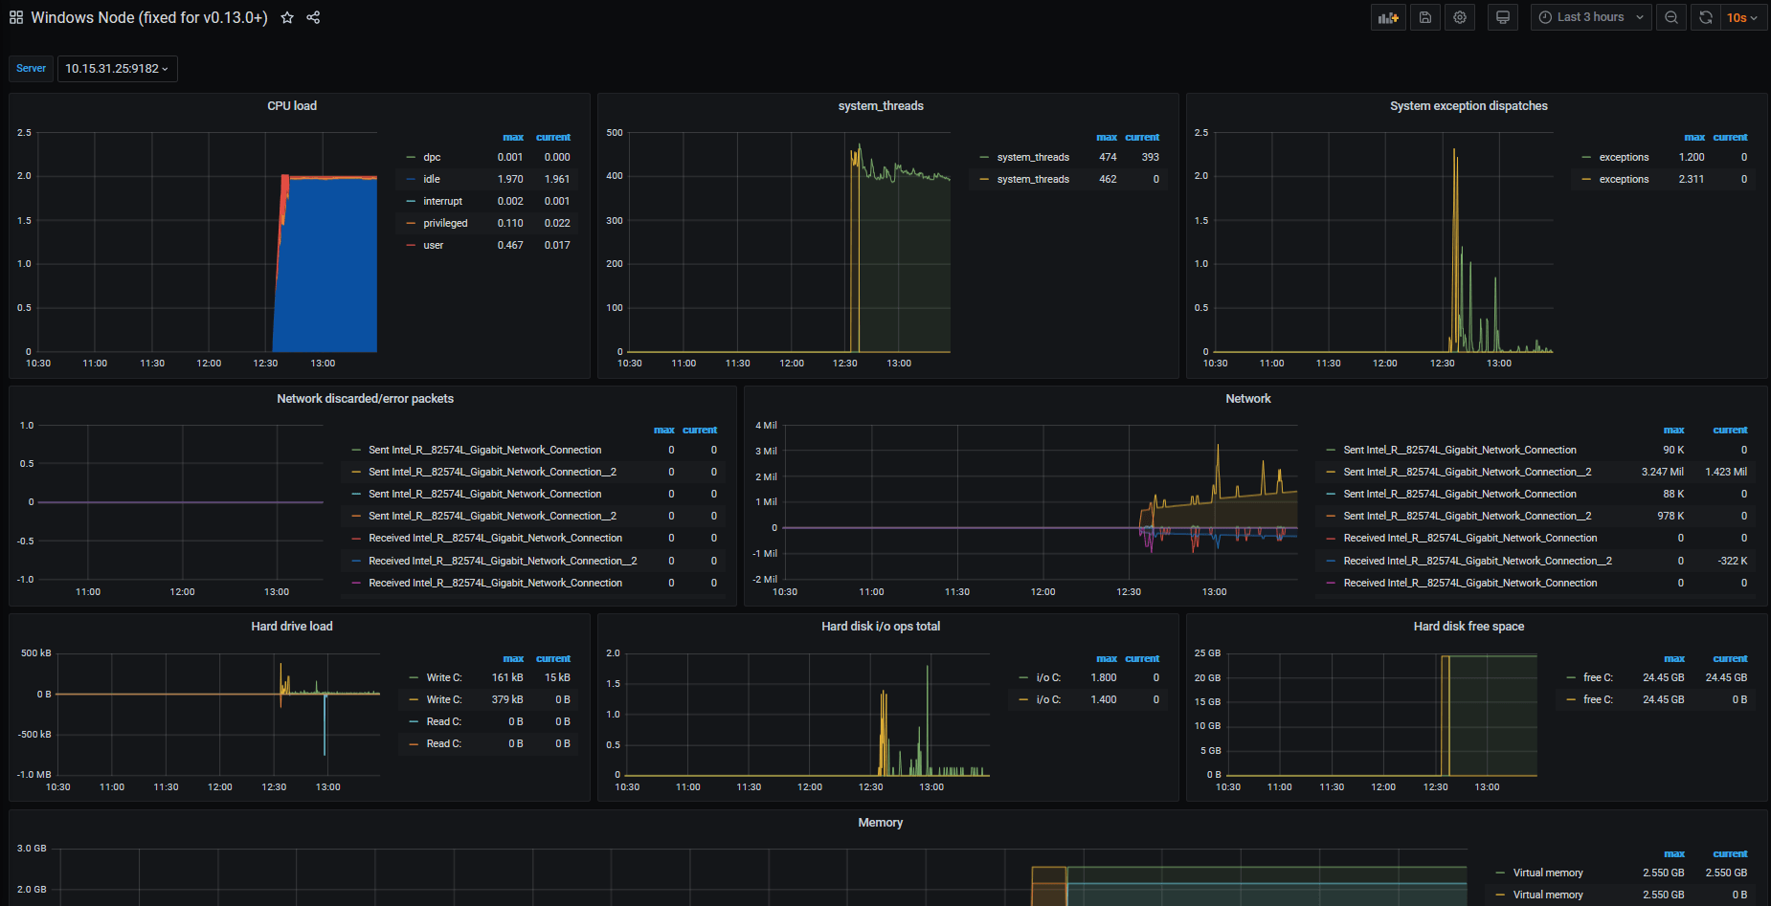The height and width of the screenshot is (906, 1771).
Task: Click the Memory panel title
Action: pos(880,822)
